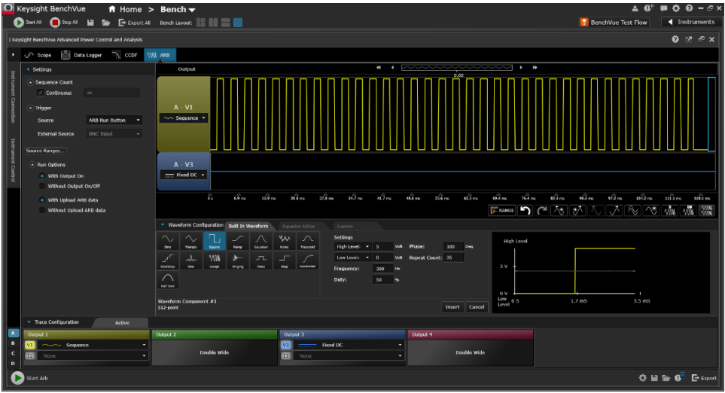Open the BNC Input external source dropdown

(114, 134)
